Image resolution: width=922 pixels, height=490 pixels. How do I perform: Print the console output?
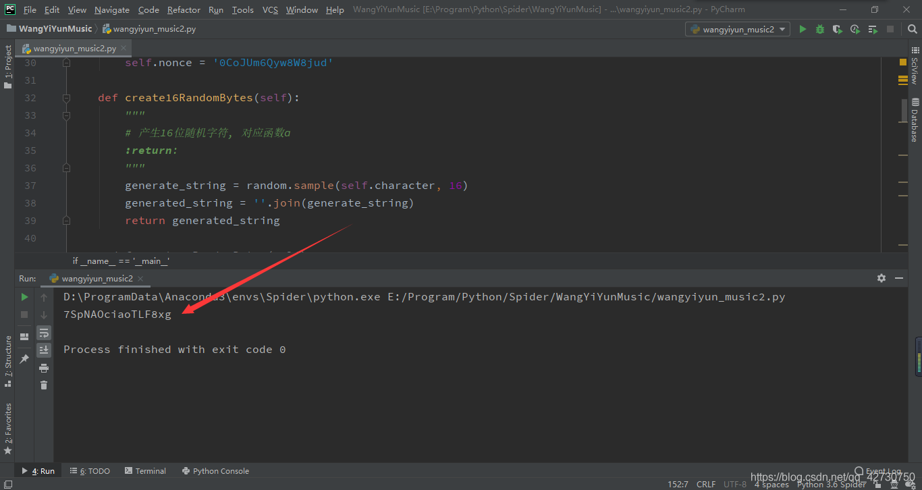pos(44,368)
